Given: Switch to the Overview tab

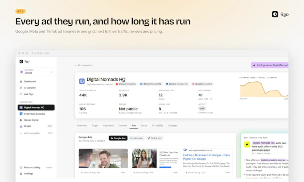Looking at the screenshot, I should (82, 126).
